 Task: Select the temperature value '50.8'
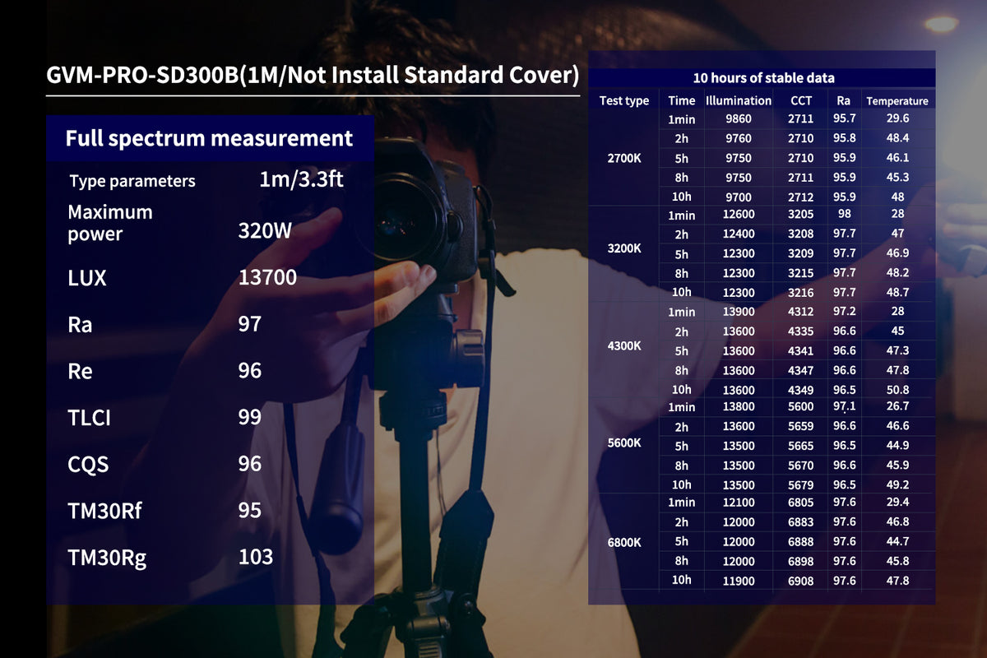pyautogui.click(x=897, y=390)
